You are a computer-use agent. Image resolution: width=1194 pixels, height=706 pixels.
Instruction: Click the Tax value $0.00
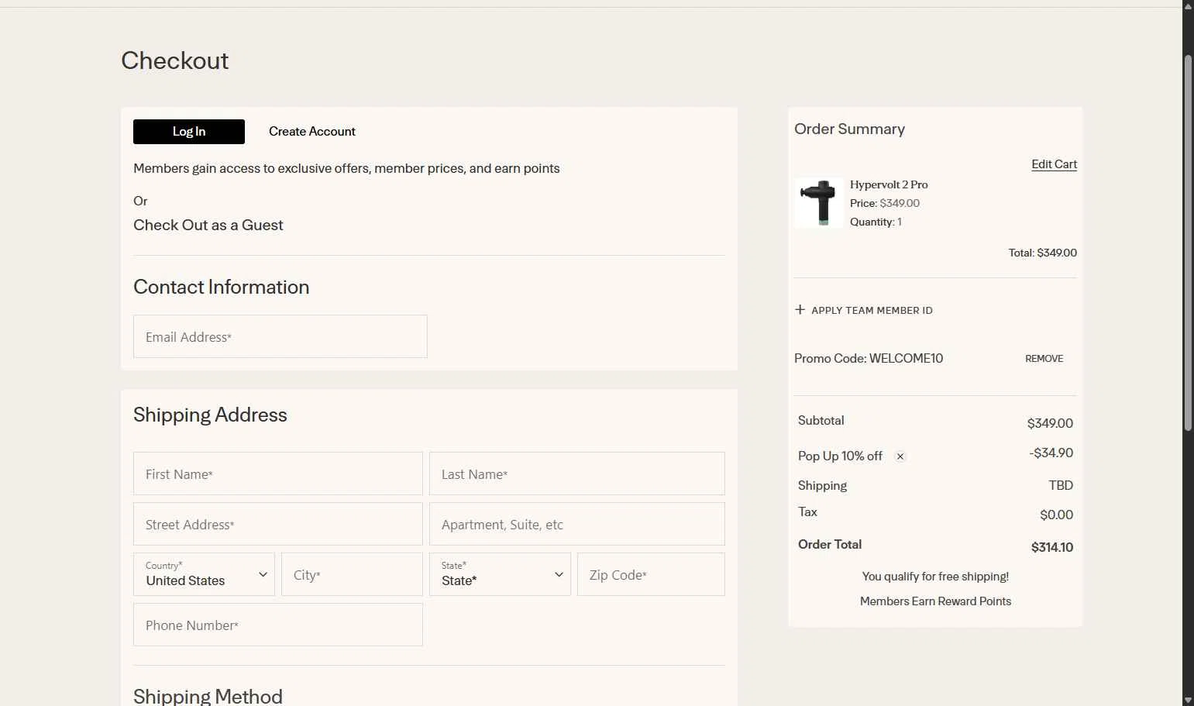coord(1056,515)
